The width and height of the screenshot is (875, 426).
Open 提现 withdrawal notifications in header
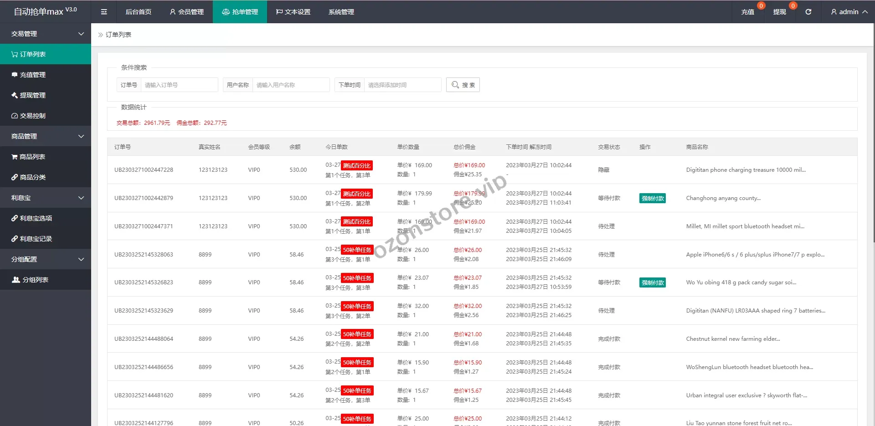coord(779,12)
